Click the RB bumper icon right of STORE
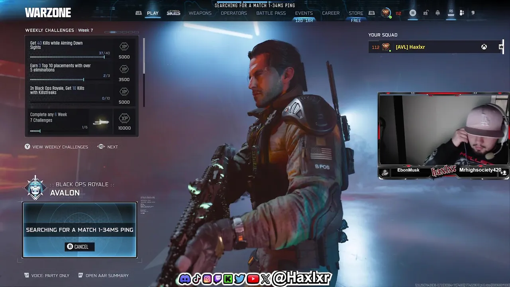Image resolution: width=510 pixels, height=287 pixels. [371, 13]
